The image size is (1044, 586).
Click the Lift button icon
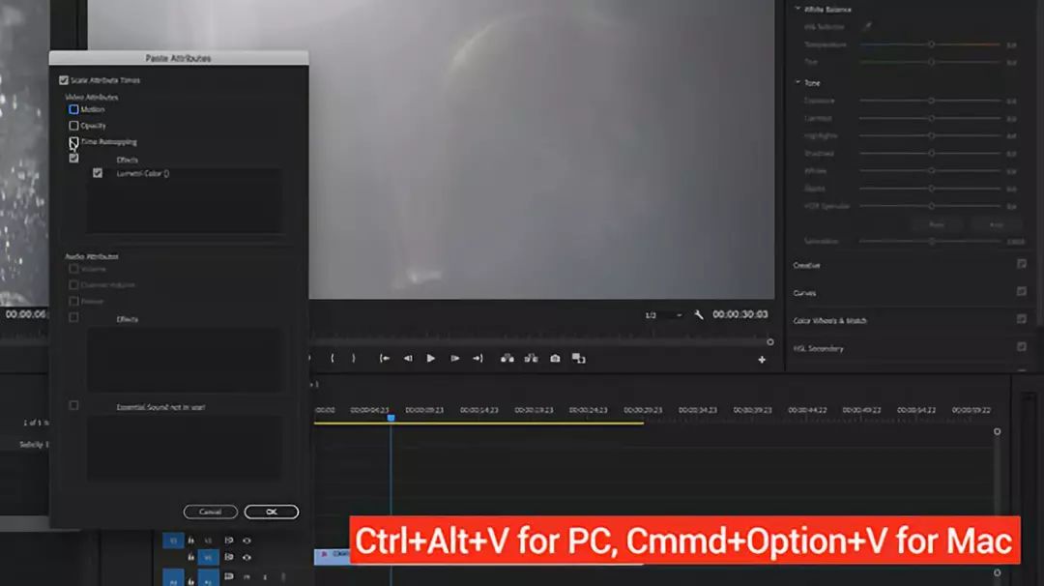(x=507, y=358)
